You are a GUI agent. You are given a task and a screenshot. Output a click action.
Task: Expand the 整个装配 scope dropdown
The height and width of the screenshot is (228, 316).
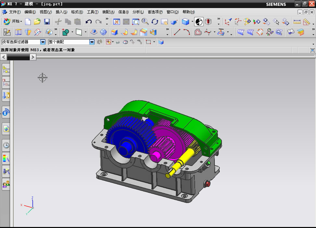tap(92, 42)
